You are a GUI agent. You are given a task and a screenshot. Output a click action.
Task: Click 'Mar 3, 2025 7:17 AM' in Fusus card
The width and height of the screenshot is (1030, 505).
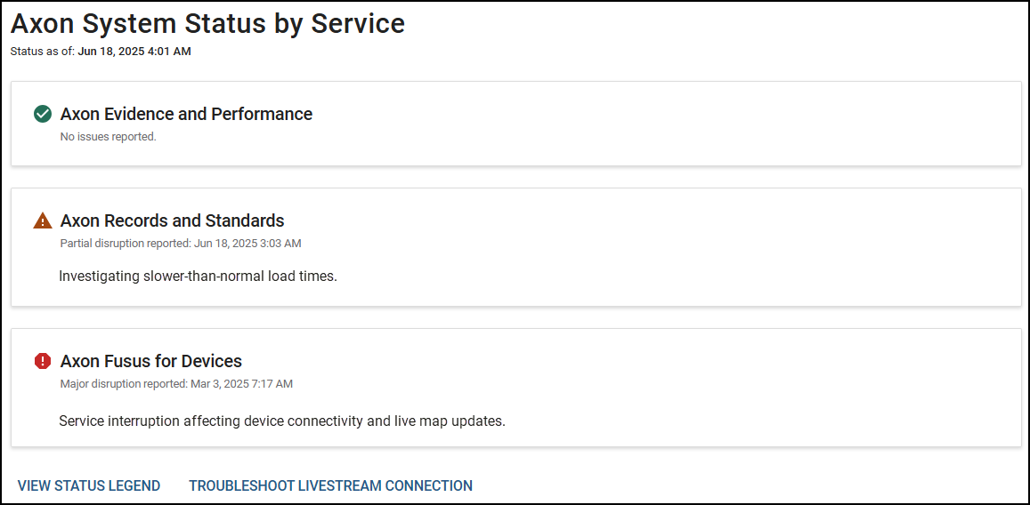point(241,384)
